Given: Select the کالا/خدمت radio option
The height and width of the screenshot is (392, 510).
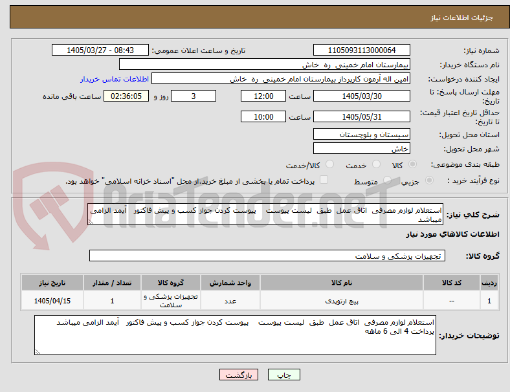Looking at the screenshot, I should click(x=330, y=164).
